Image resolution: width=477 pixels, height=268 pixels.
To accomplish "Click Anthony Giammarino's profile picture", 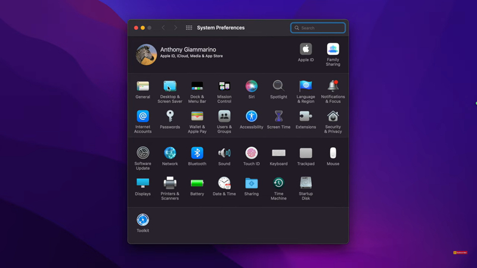I will click(146, 54).
